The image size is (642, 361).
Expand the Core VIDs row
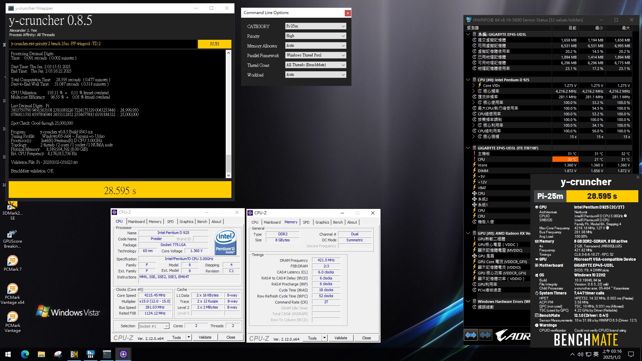(x=473, y=85)
